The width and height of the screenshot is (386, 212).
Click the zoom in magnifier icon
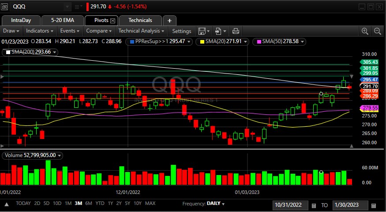click(x=365, y=31)
